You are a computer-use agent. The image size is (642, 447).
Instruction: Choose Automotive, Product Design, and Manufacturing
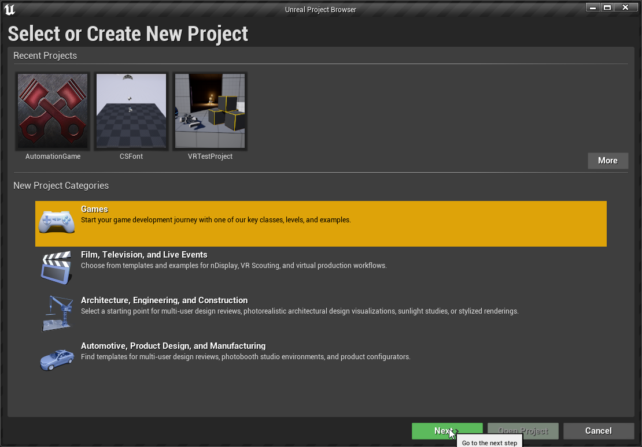click(173, 346)
